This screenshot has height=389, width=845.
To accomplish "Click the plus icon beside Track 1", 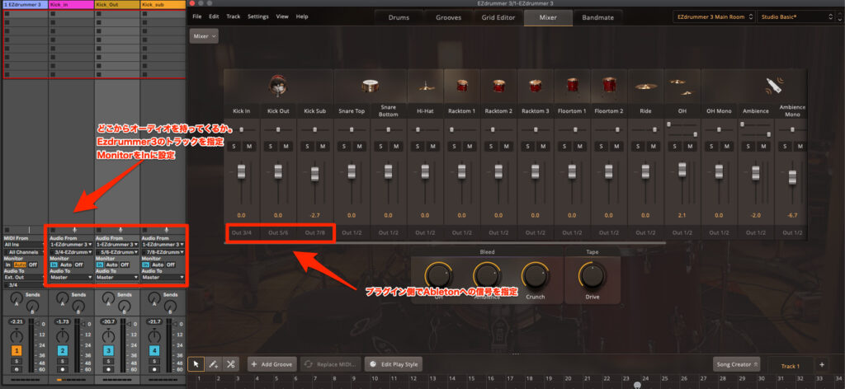I will click(821, 364).
